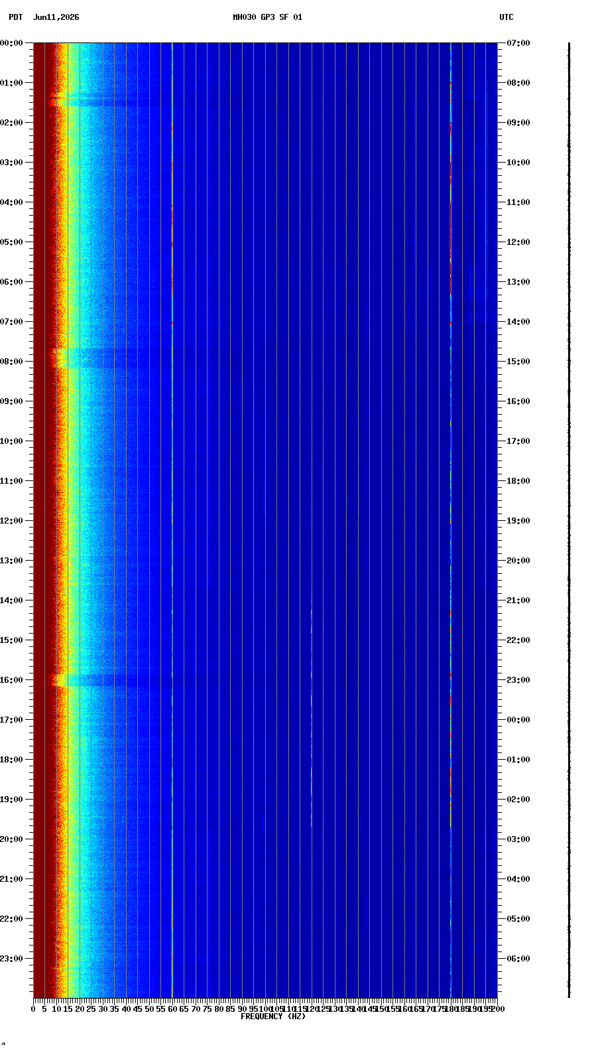Click the 21:00 label on the PDT axis
598x1051 pixels.
coord(11,879)
